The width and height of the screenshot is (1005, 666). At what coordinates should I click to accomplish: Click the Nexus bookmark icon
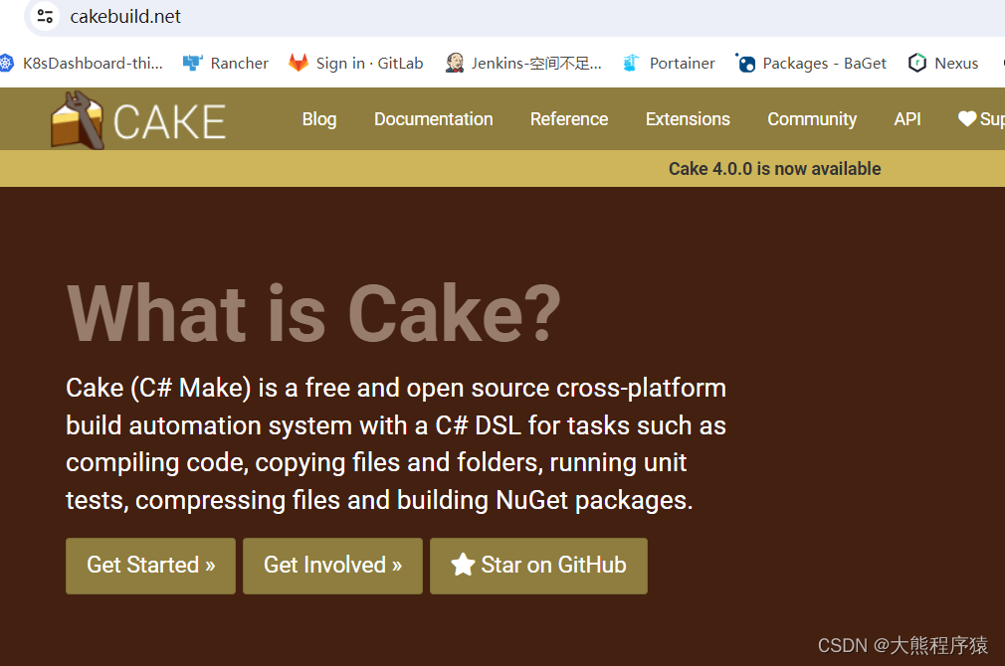[x=916, y=62]
